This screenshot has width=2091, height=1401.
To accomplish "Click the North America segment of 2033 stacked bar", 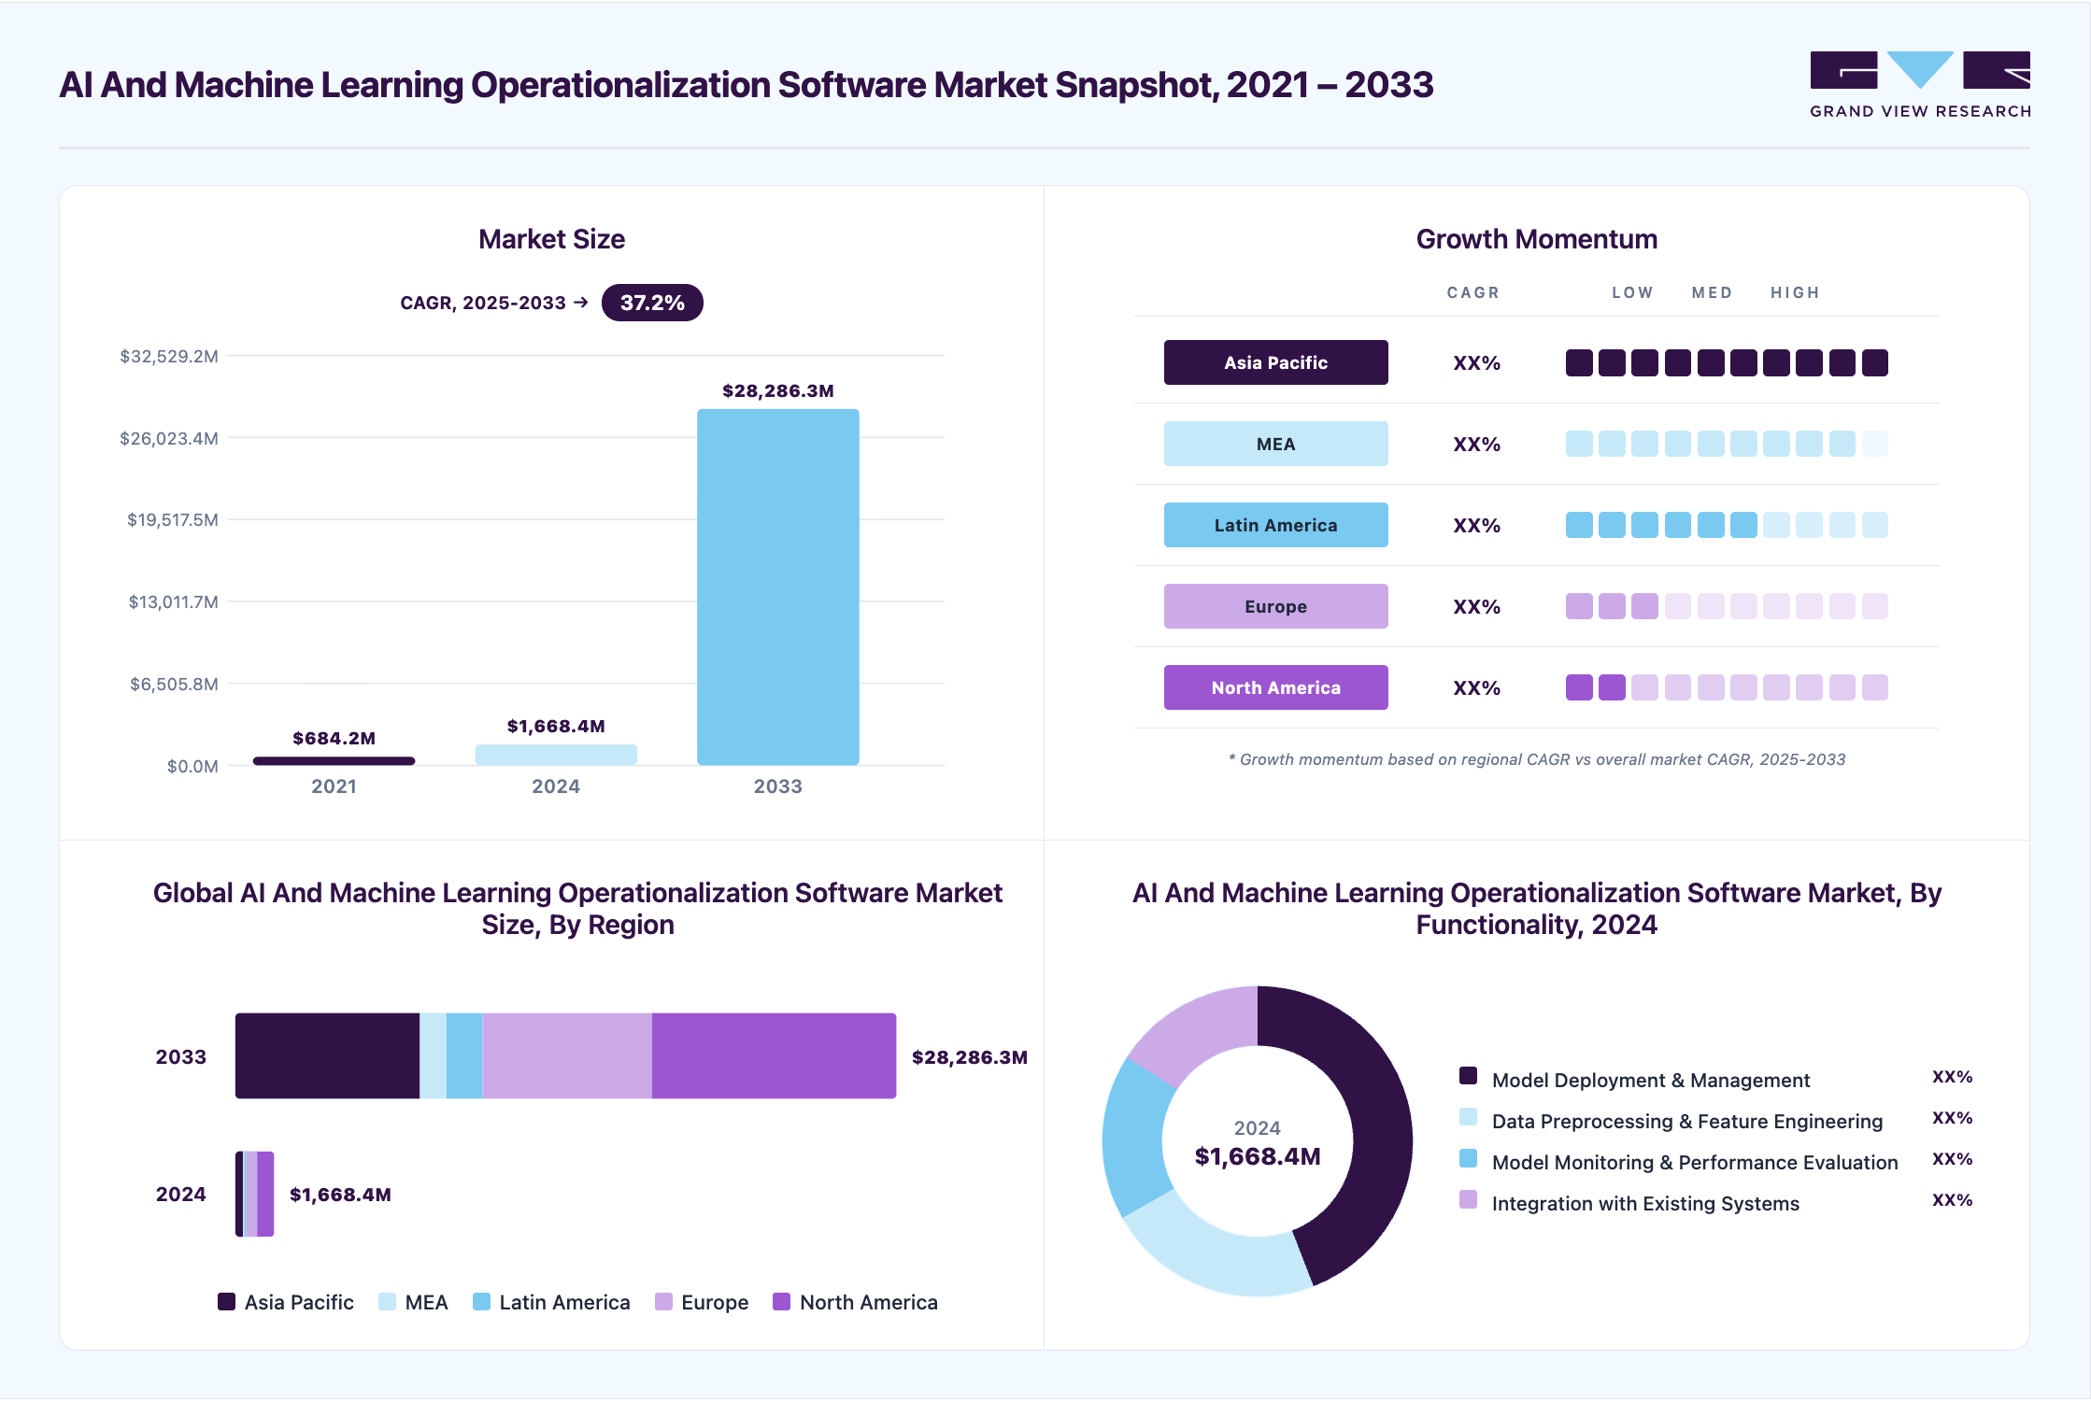I will tap(774, 1055).
